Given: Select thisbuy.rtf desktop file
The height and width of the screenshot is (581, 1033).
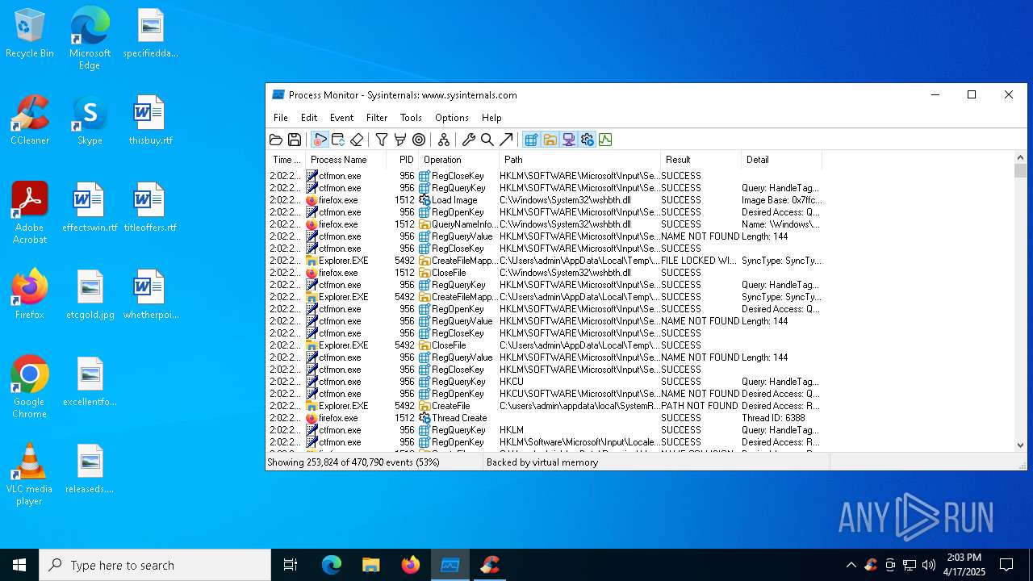Looking at the screenshot, I should (150, 120).
